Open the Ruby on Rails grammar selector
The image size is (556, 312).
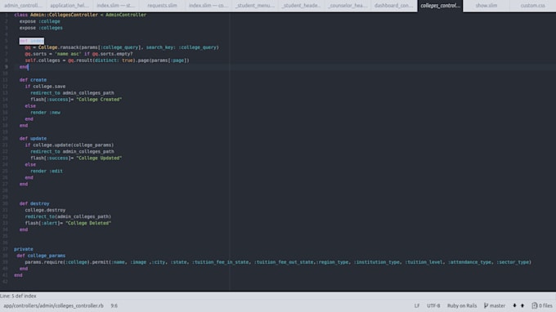[x=462, y=305]
